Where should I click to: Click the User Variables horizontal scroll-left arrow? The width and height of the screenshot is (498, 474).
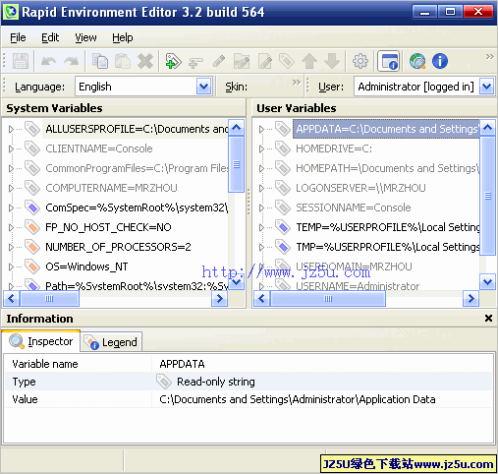click(x=261, y=299)
